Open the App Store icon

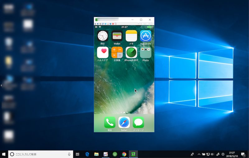pyautogui.click(x=145, y=36)
